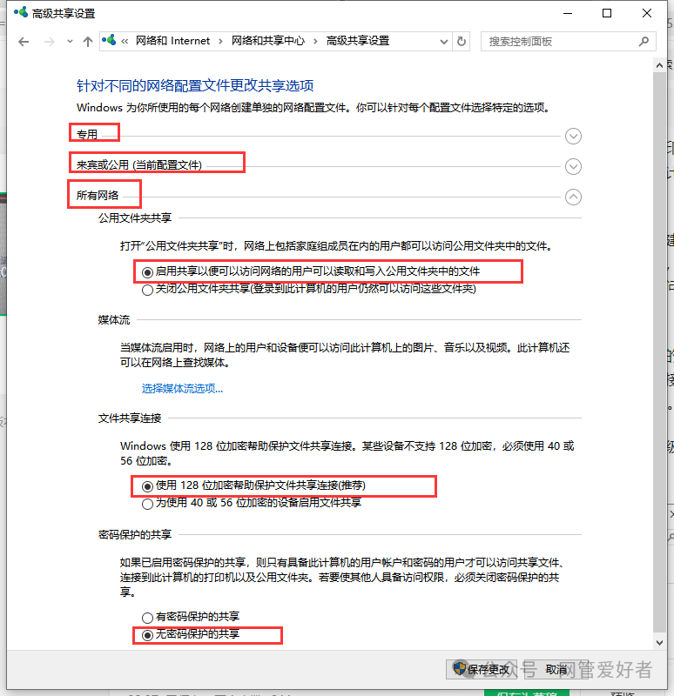This screenshot has width=674, height=696.
Task: Click the 针对不同的网络配置文件更改共享选项 title
Action: click(195, 84)
